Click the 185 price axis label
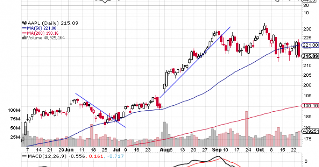319x167 pixels. 307,116
